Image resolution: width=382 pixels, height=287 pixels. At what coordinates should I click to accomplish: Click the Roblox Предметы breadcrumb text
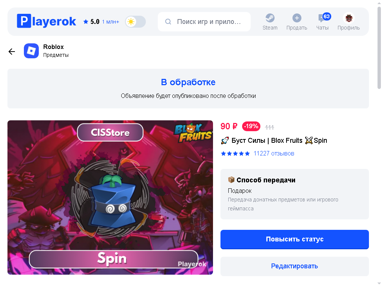click(56, 51)
